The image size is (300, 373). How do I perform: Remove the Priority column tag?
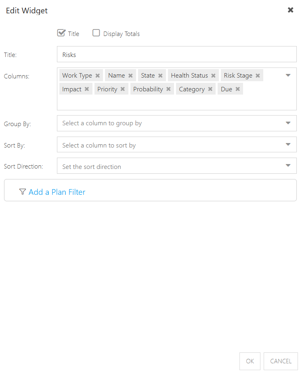click(x=123, y=89)
